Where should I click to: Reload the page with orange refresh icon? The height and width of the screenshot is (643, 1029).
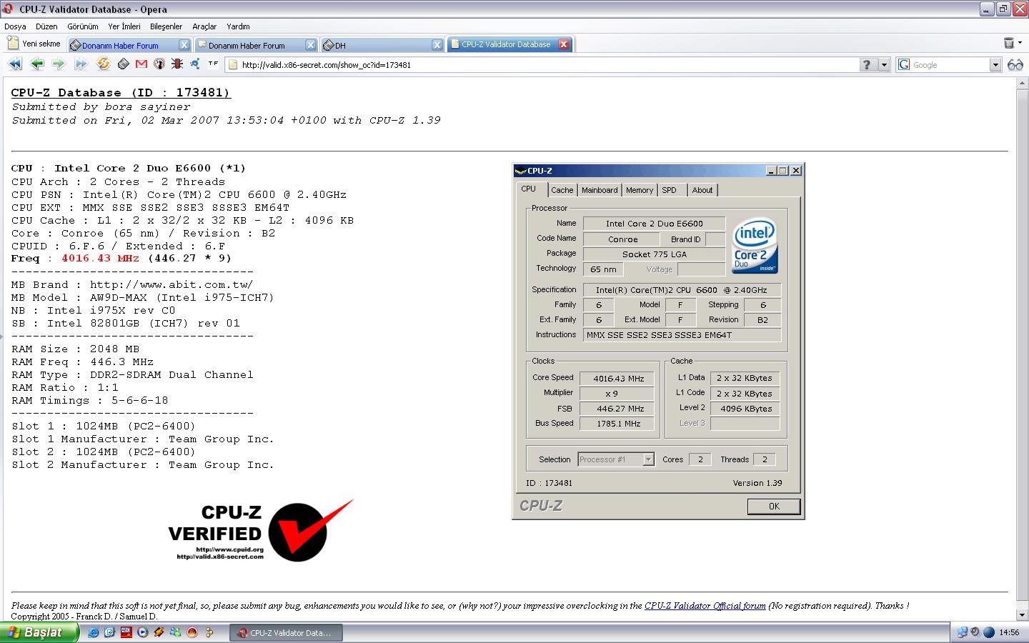tap(104, 64)
